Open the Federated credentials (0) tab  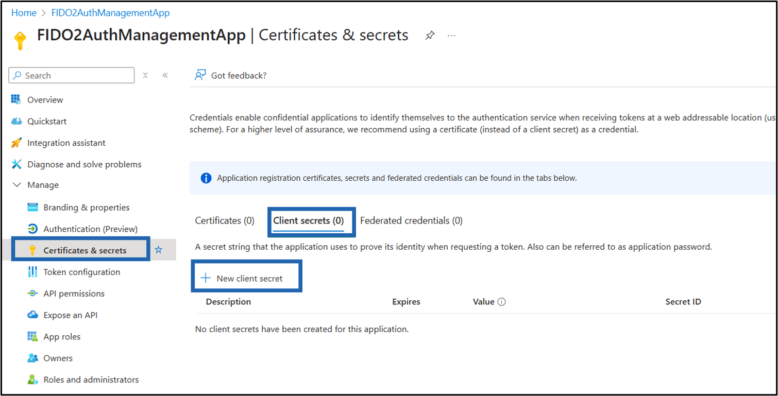411,220
